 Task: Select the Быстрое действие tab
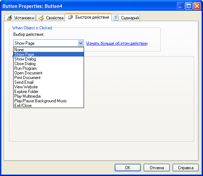tap(88, 17)
